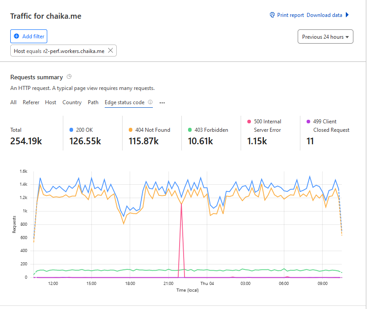This screenshot has height=309, width=373.
Task: Switch to the Referer tab
Action: pos(31,102)
